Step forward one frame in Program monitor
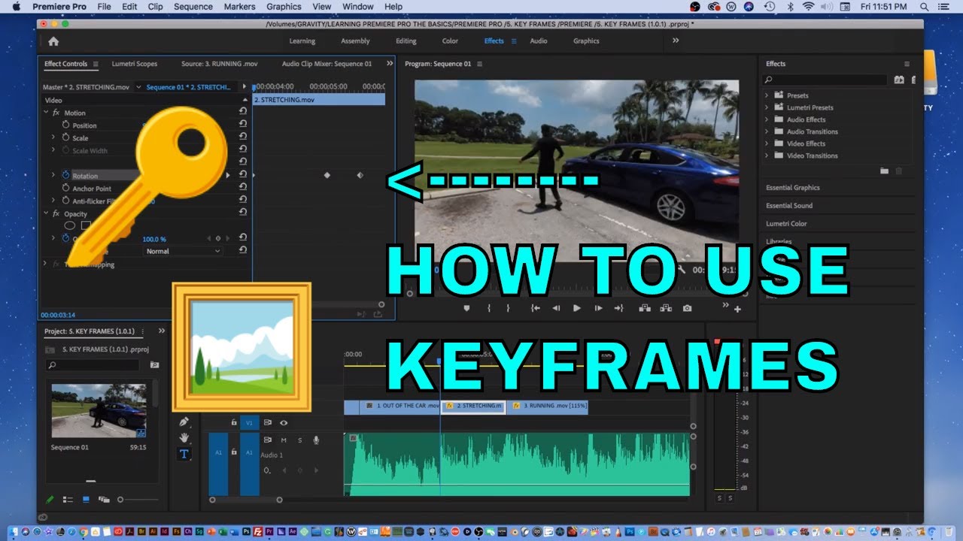Image resolution: width=963 pixels, height=541 pixels. [598, 308]
